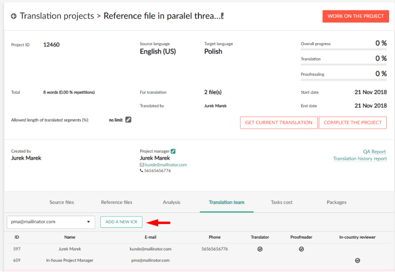Screen dimensions: 395x272
Task: Click pma@mailinator.com table cell
Action: pyautogui.click(x=150, y=260)
